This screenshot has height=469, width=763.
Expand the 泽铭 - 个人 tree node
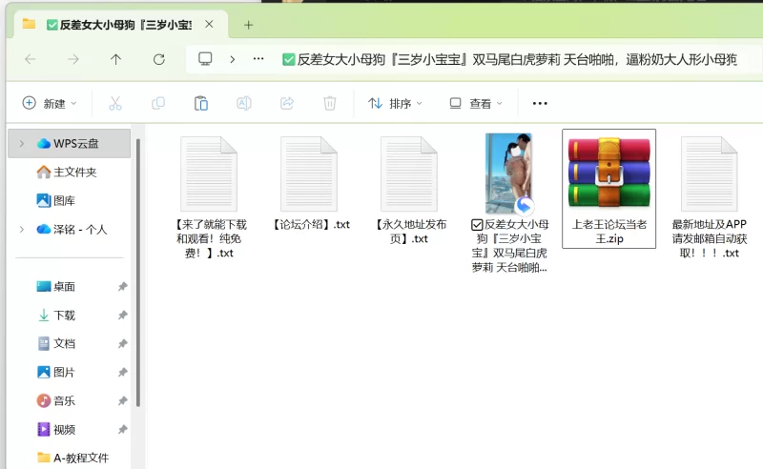pos(22,230)
